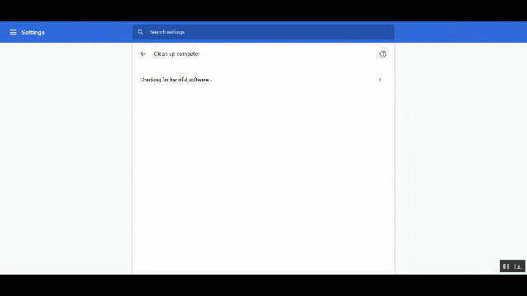The width and height of the screenshot is (527, 296).
Task: Open the Settings hamburger main menu
Action: [13, 32]
